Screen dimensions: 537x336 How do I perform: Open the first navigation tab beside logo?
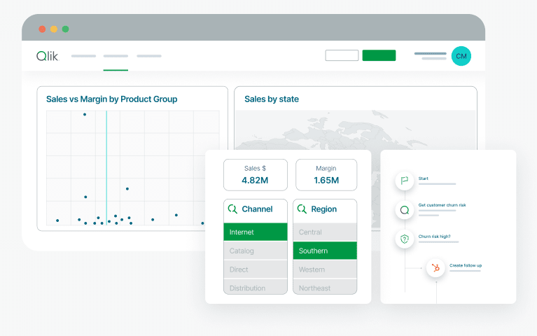pyautogui.click(x=83, y=56)
